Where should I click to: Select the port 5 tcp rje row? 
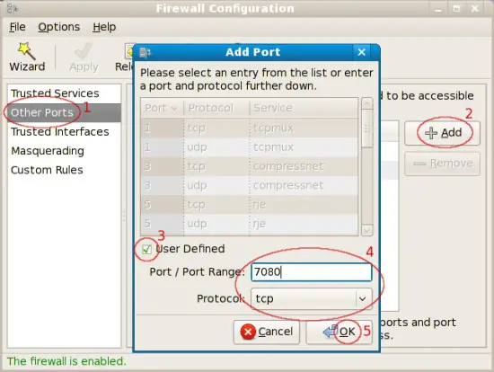(x=249, y=205)
